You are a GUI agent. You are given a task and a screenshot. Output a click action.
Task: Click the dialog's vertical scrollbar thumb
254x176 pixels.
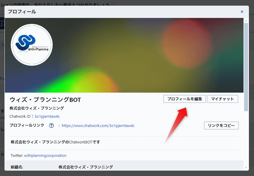coord(246,67)
